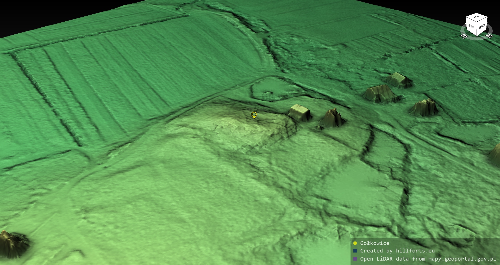The image size is (500, 265).
Task: Click the yellow Gołkowice location pin
Action: [254, 115]
